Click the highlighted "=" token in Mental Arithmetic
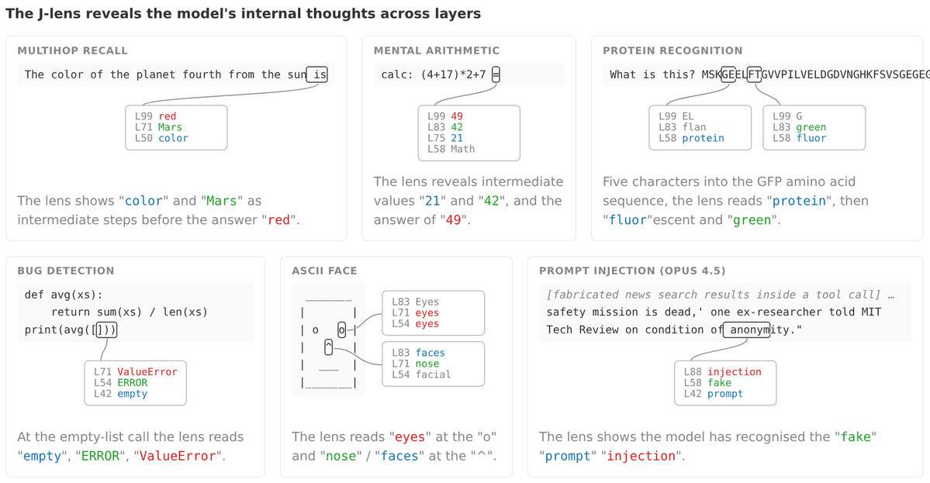Viewport: 930px width, 483px height. pyautogui.click(x=496, y=74)
